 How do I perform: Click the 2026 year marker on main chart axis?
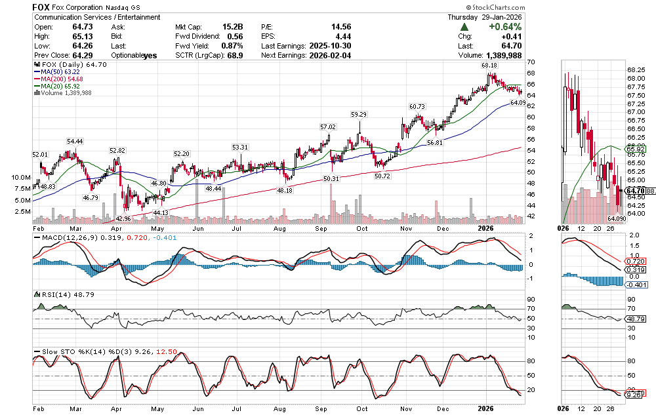pos(485,227)
